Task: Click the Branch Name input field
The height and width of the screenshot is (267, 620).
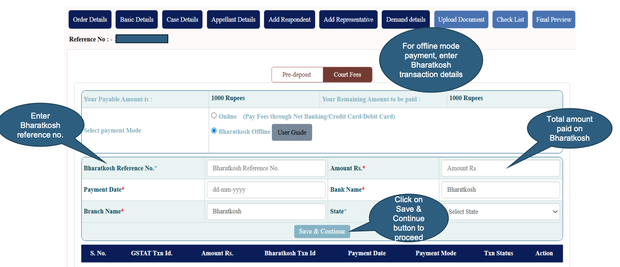Action: (x=266, y=211)
